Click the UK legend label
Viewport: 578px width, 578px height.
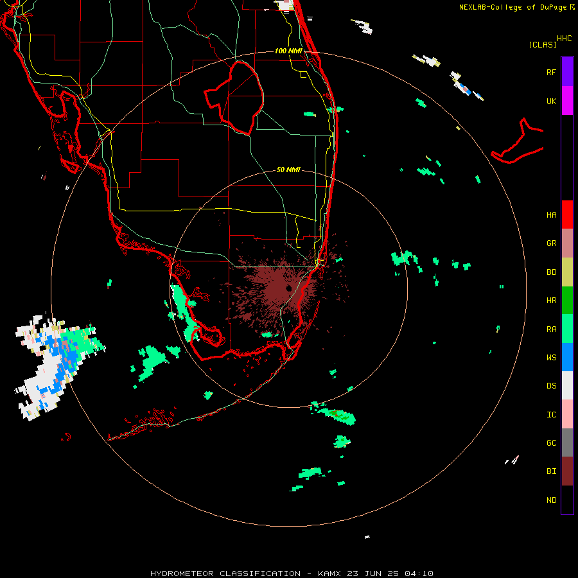click(x=551, y=101)
